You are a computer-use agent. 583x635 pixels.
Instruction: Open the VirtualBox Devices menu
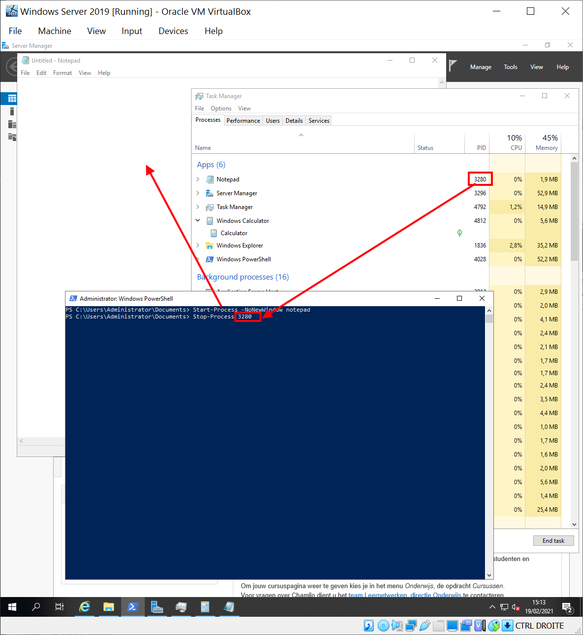click(173, 31)
